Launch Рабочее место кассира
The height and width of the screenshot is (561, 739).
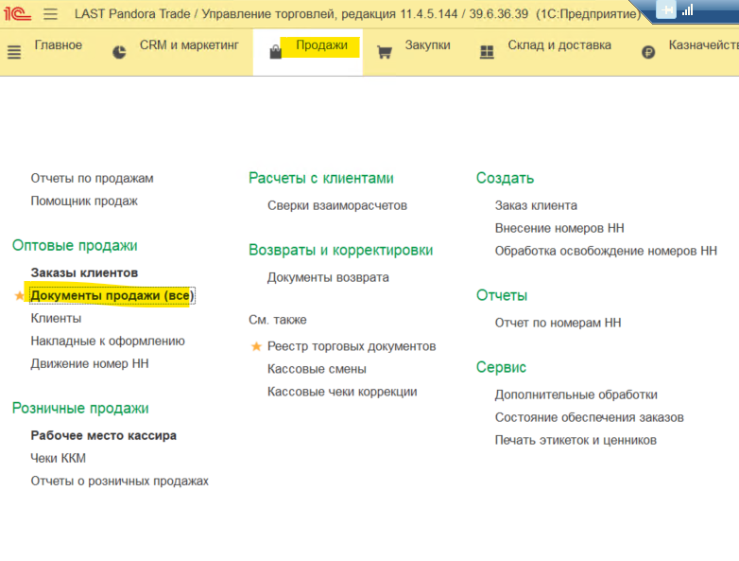point(104,435)
